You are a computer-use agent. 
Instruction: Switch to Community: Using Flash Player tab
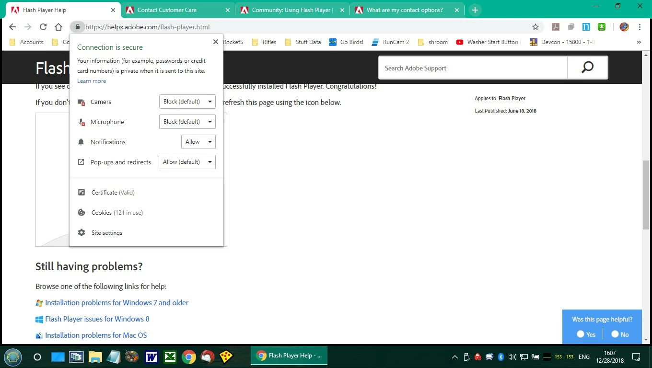click(x=292, y=10)
